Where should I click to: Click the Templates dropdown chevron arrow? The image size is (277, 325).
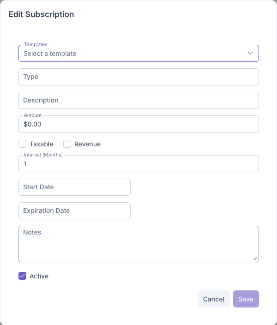click(250, 53)
